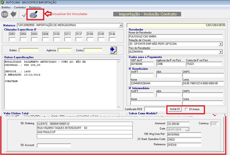
Task: Click the Certificado RDE input field
Action: (x=155, y=109)
